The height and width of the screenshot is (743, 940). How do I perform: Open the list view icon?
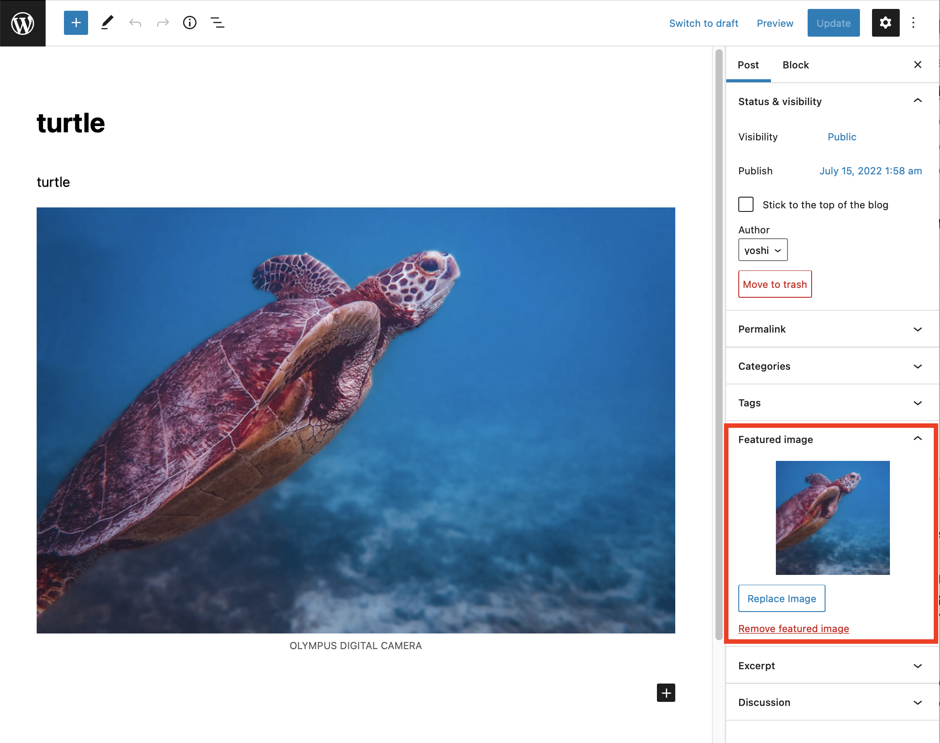click(217, 23)
